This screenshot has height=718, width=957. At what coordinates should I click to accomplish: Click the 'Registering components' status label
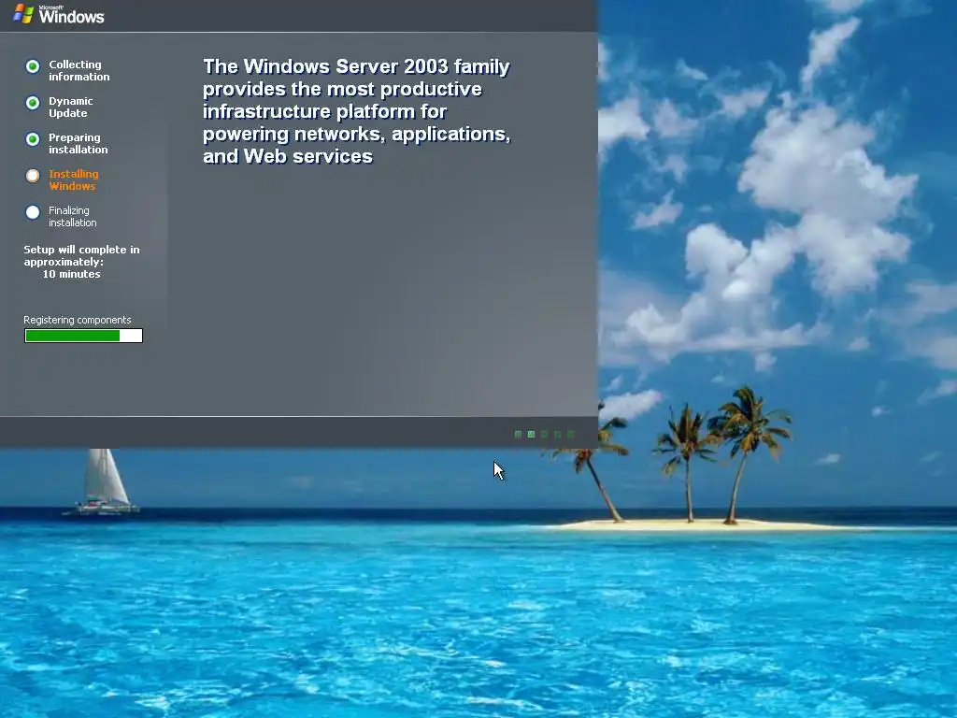click(x=78, y=320)
